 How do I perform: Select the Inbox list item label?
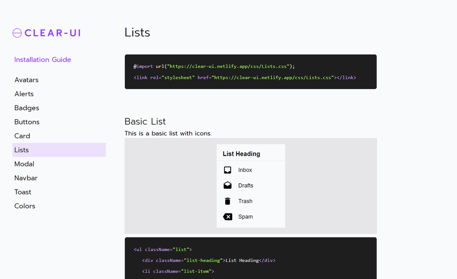pos(245,170)
